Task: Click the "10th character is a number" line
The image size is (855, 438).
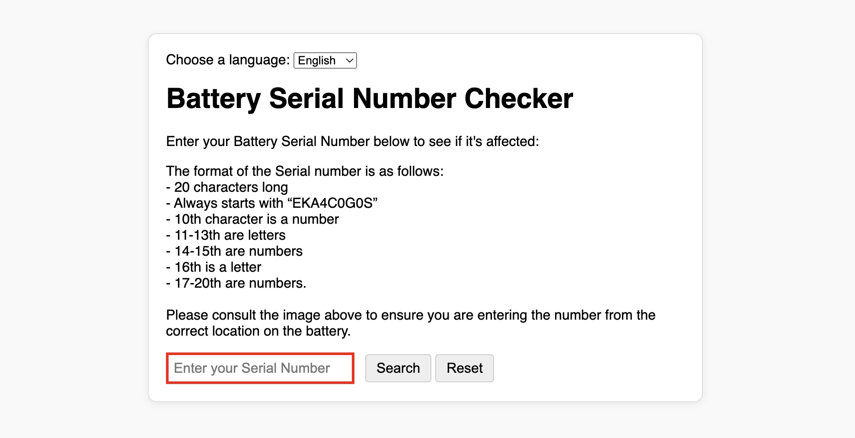Action: (x=252, y=219)
